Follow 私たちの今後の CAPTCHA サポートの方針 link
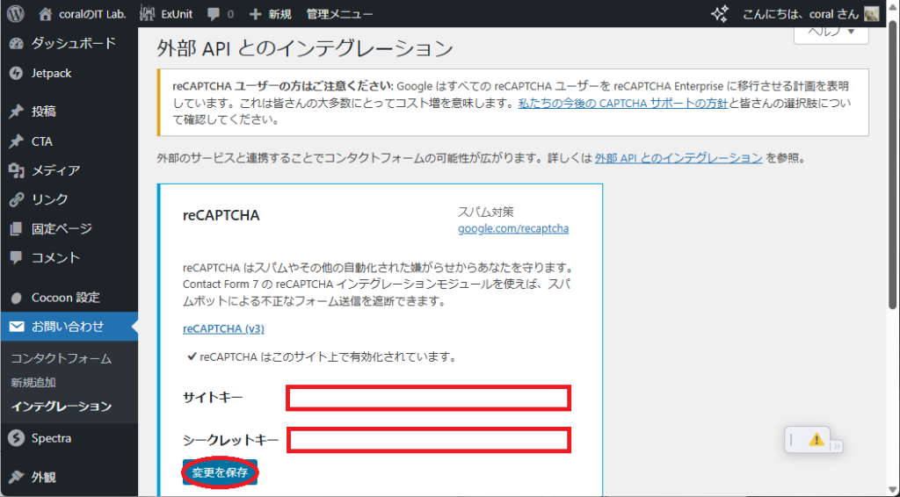The image size is (900, 497). pos(623,104)
